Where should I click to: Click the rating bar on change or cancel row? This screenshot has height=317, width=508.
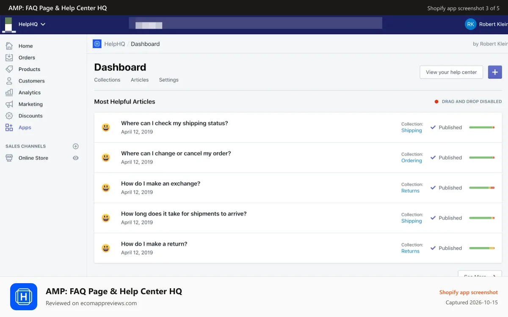click(x=482, y=158)
